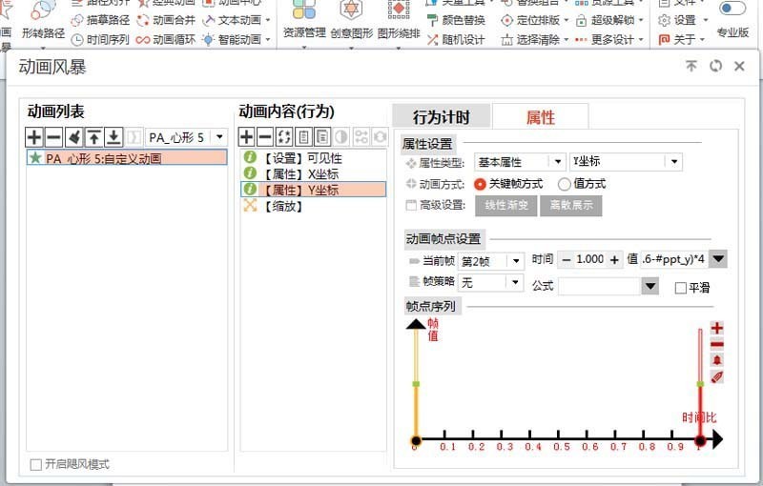Screen dimensions: 763x486
Task: Select the red end frame marker on timeline
Action: [x=700, y=441]
